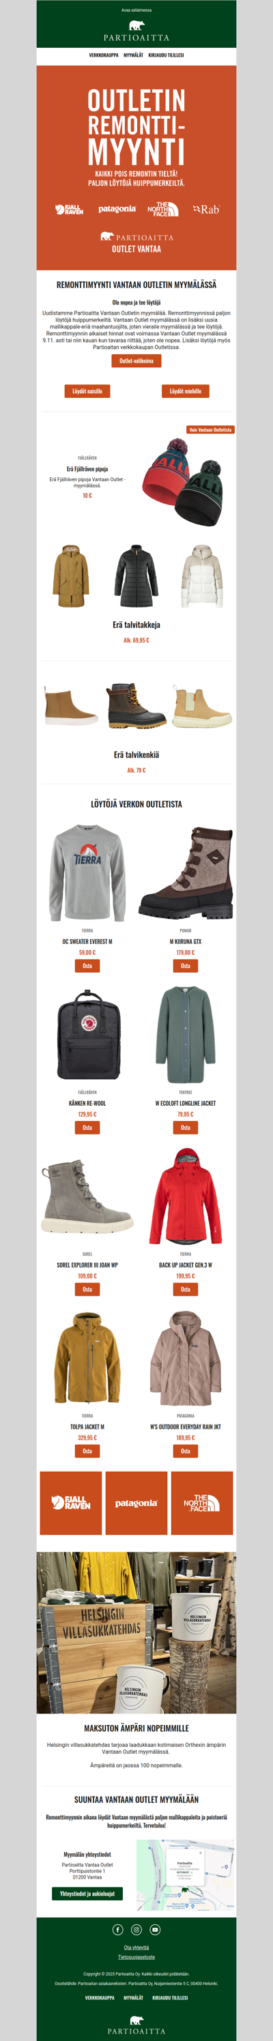Click the Löydöt naisille button

(x=87, y=390)
